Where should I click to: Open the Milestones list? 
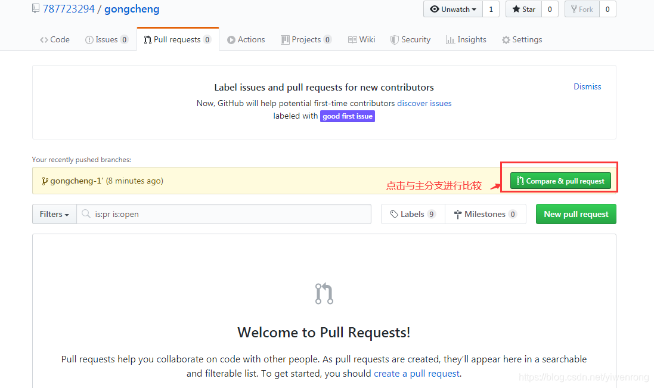[x=485, y=214]
